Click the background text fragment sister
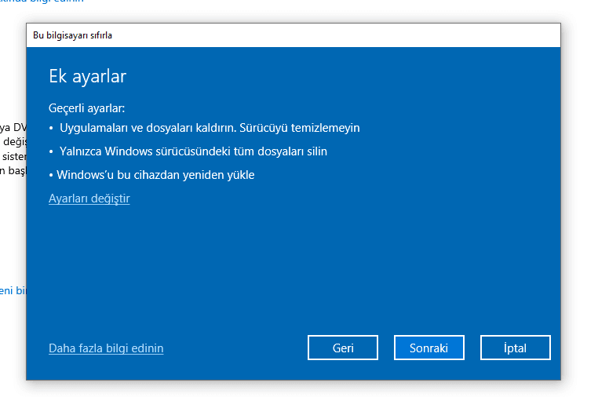 13,156
